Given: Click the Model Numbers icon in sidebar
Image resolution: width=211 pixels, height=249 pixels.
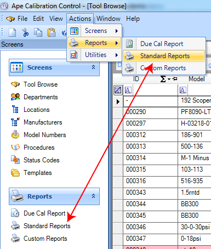Looking at the screenshot, I should pyautogui.click(x=15, y=135).
